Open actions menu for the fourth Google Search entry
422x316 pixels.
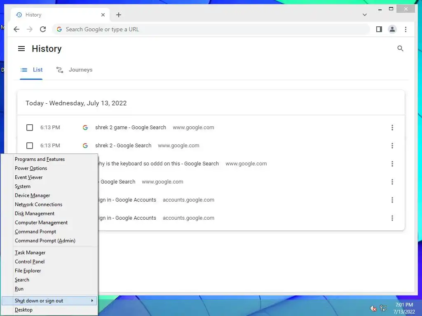click(x=392, y=181)
